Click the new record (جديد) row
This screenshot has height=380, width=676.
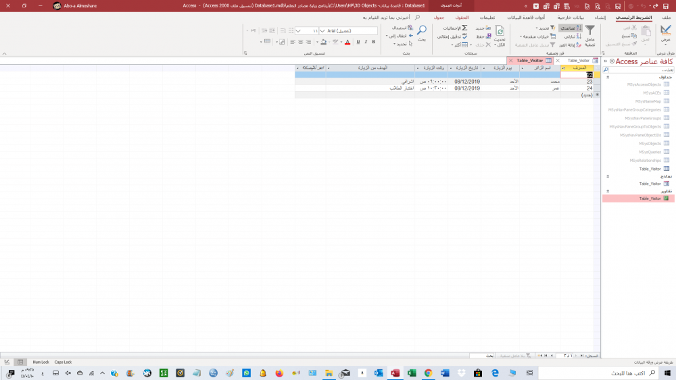click(577, 95)
